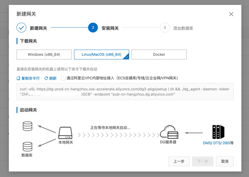Click the 添加数据库 step label
The width and height of the screenshot is (249, 177).
pos(183,28)
